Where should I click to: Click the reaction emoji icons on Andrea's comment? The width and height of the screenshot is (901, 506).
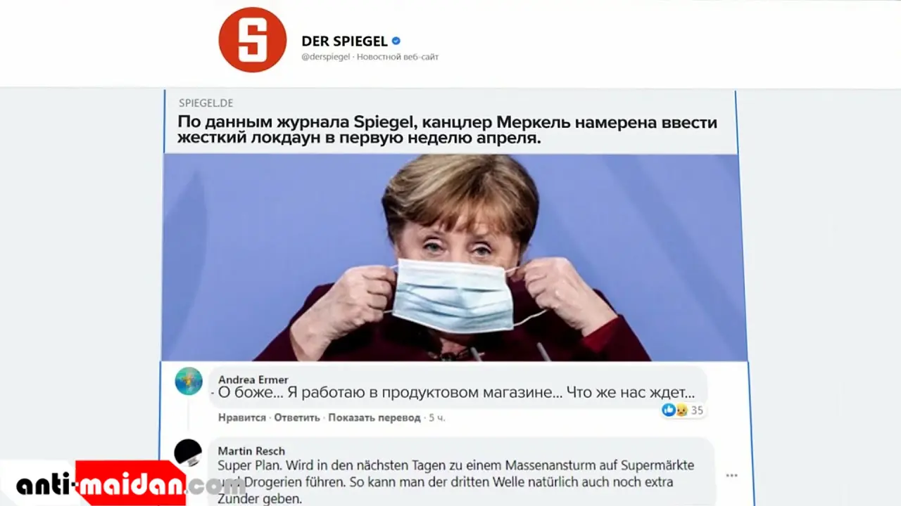coord(674,410)
